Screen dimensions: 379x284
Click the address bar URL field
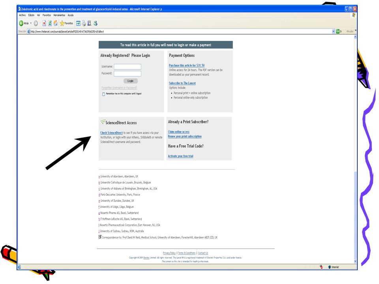tap(179, 32)
